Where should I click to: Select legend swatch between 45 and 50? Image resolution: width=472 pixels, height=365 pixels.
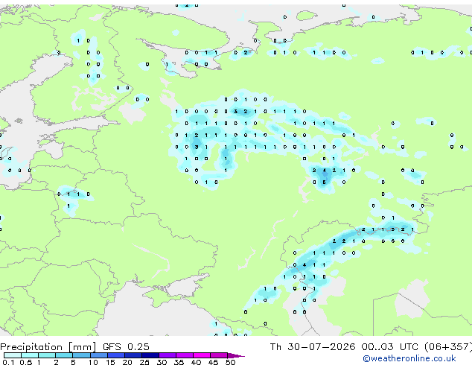(x=219, y=355)
